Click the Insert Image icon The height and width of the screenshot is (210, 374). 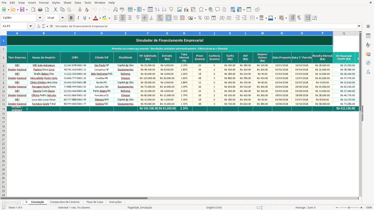coord(180,10)
